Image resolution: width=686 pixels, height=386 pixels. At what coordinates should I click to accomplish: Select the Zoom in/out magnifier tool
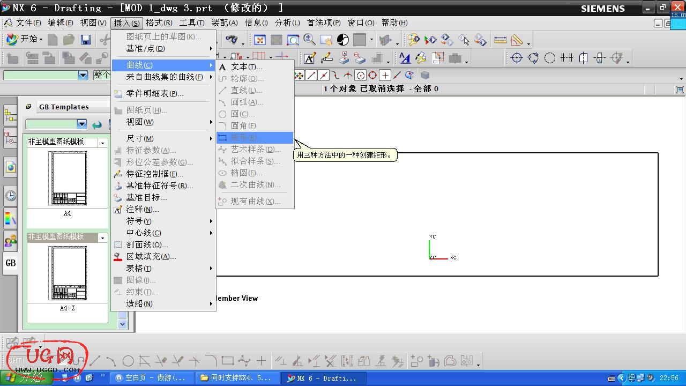click(309, 40)
